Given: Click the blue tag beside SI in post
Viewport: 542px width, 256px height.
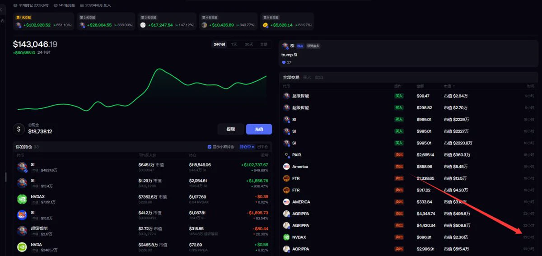Looking at the screenshot, I should 301,46.
